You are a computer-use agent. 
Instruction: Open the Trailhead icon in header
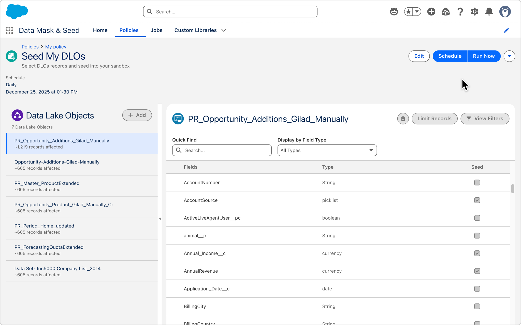pos(446,11)
